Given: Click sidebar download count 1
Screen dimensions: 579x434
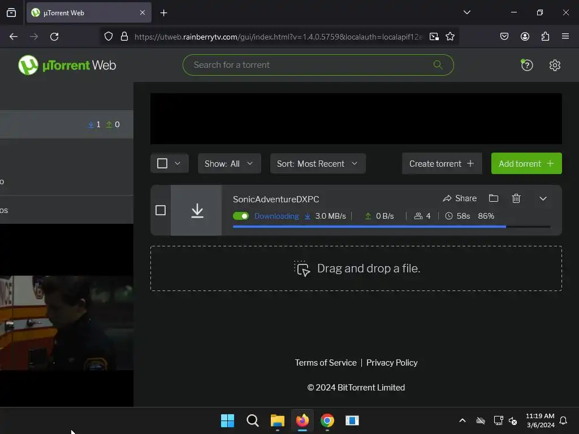Looking at the screenshot, I should tap(94, 124).
